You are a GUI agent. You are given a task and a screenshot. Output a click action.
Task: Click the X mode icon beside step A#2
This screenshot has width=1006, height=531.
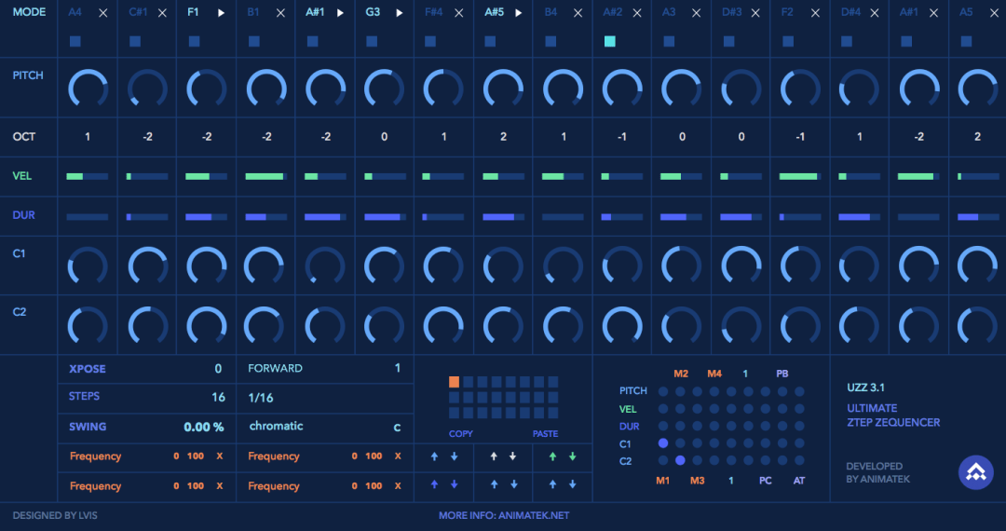637,13
